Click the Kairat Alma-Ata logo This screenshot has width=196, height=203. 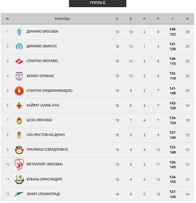point(19,106)
